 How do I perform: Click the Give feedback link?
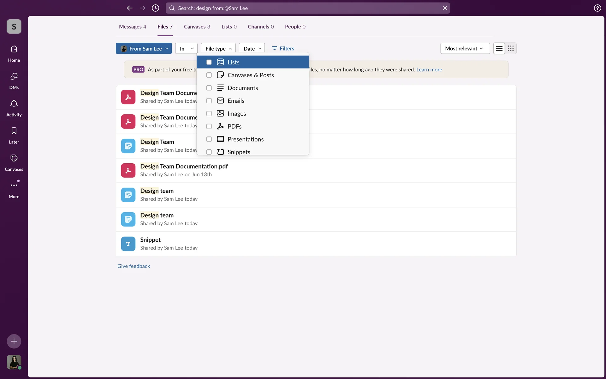(x=134, y=266)
